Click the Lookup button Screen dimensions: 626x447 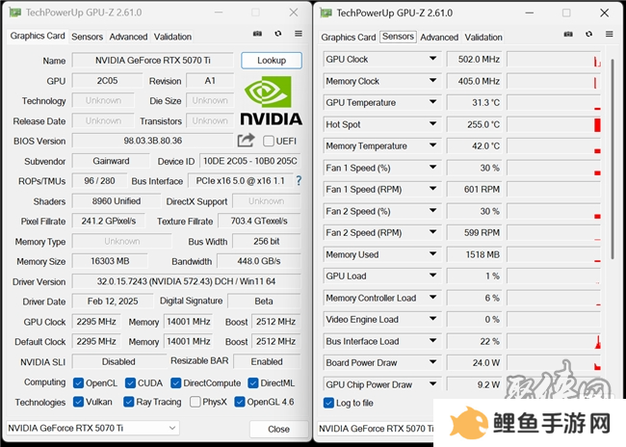pos(272,61)
